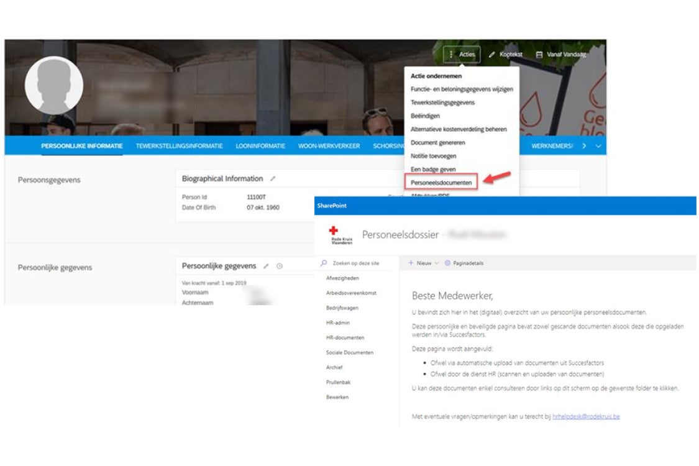The height and width of the screenshot is (466, 699).
Task: Click the Koptekst pencil button
Action: [505, 55]
